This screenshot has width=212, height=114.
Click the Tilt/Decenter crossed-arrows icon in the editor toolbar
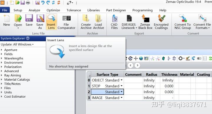tap(136, 58)
